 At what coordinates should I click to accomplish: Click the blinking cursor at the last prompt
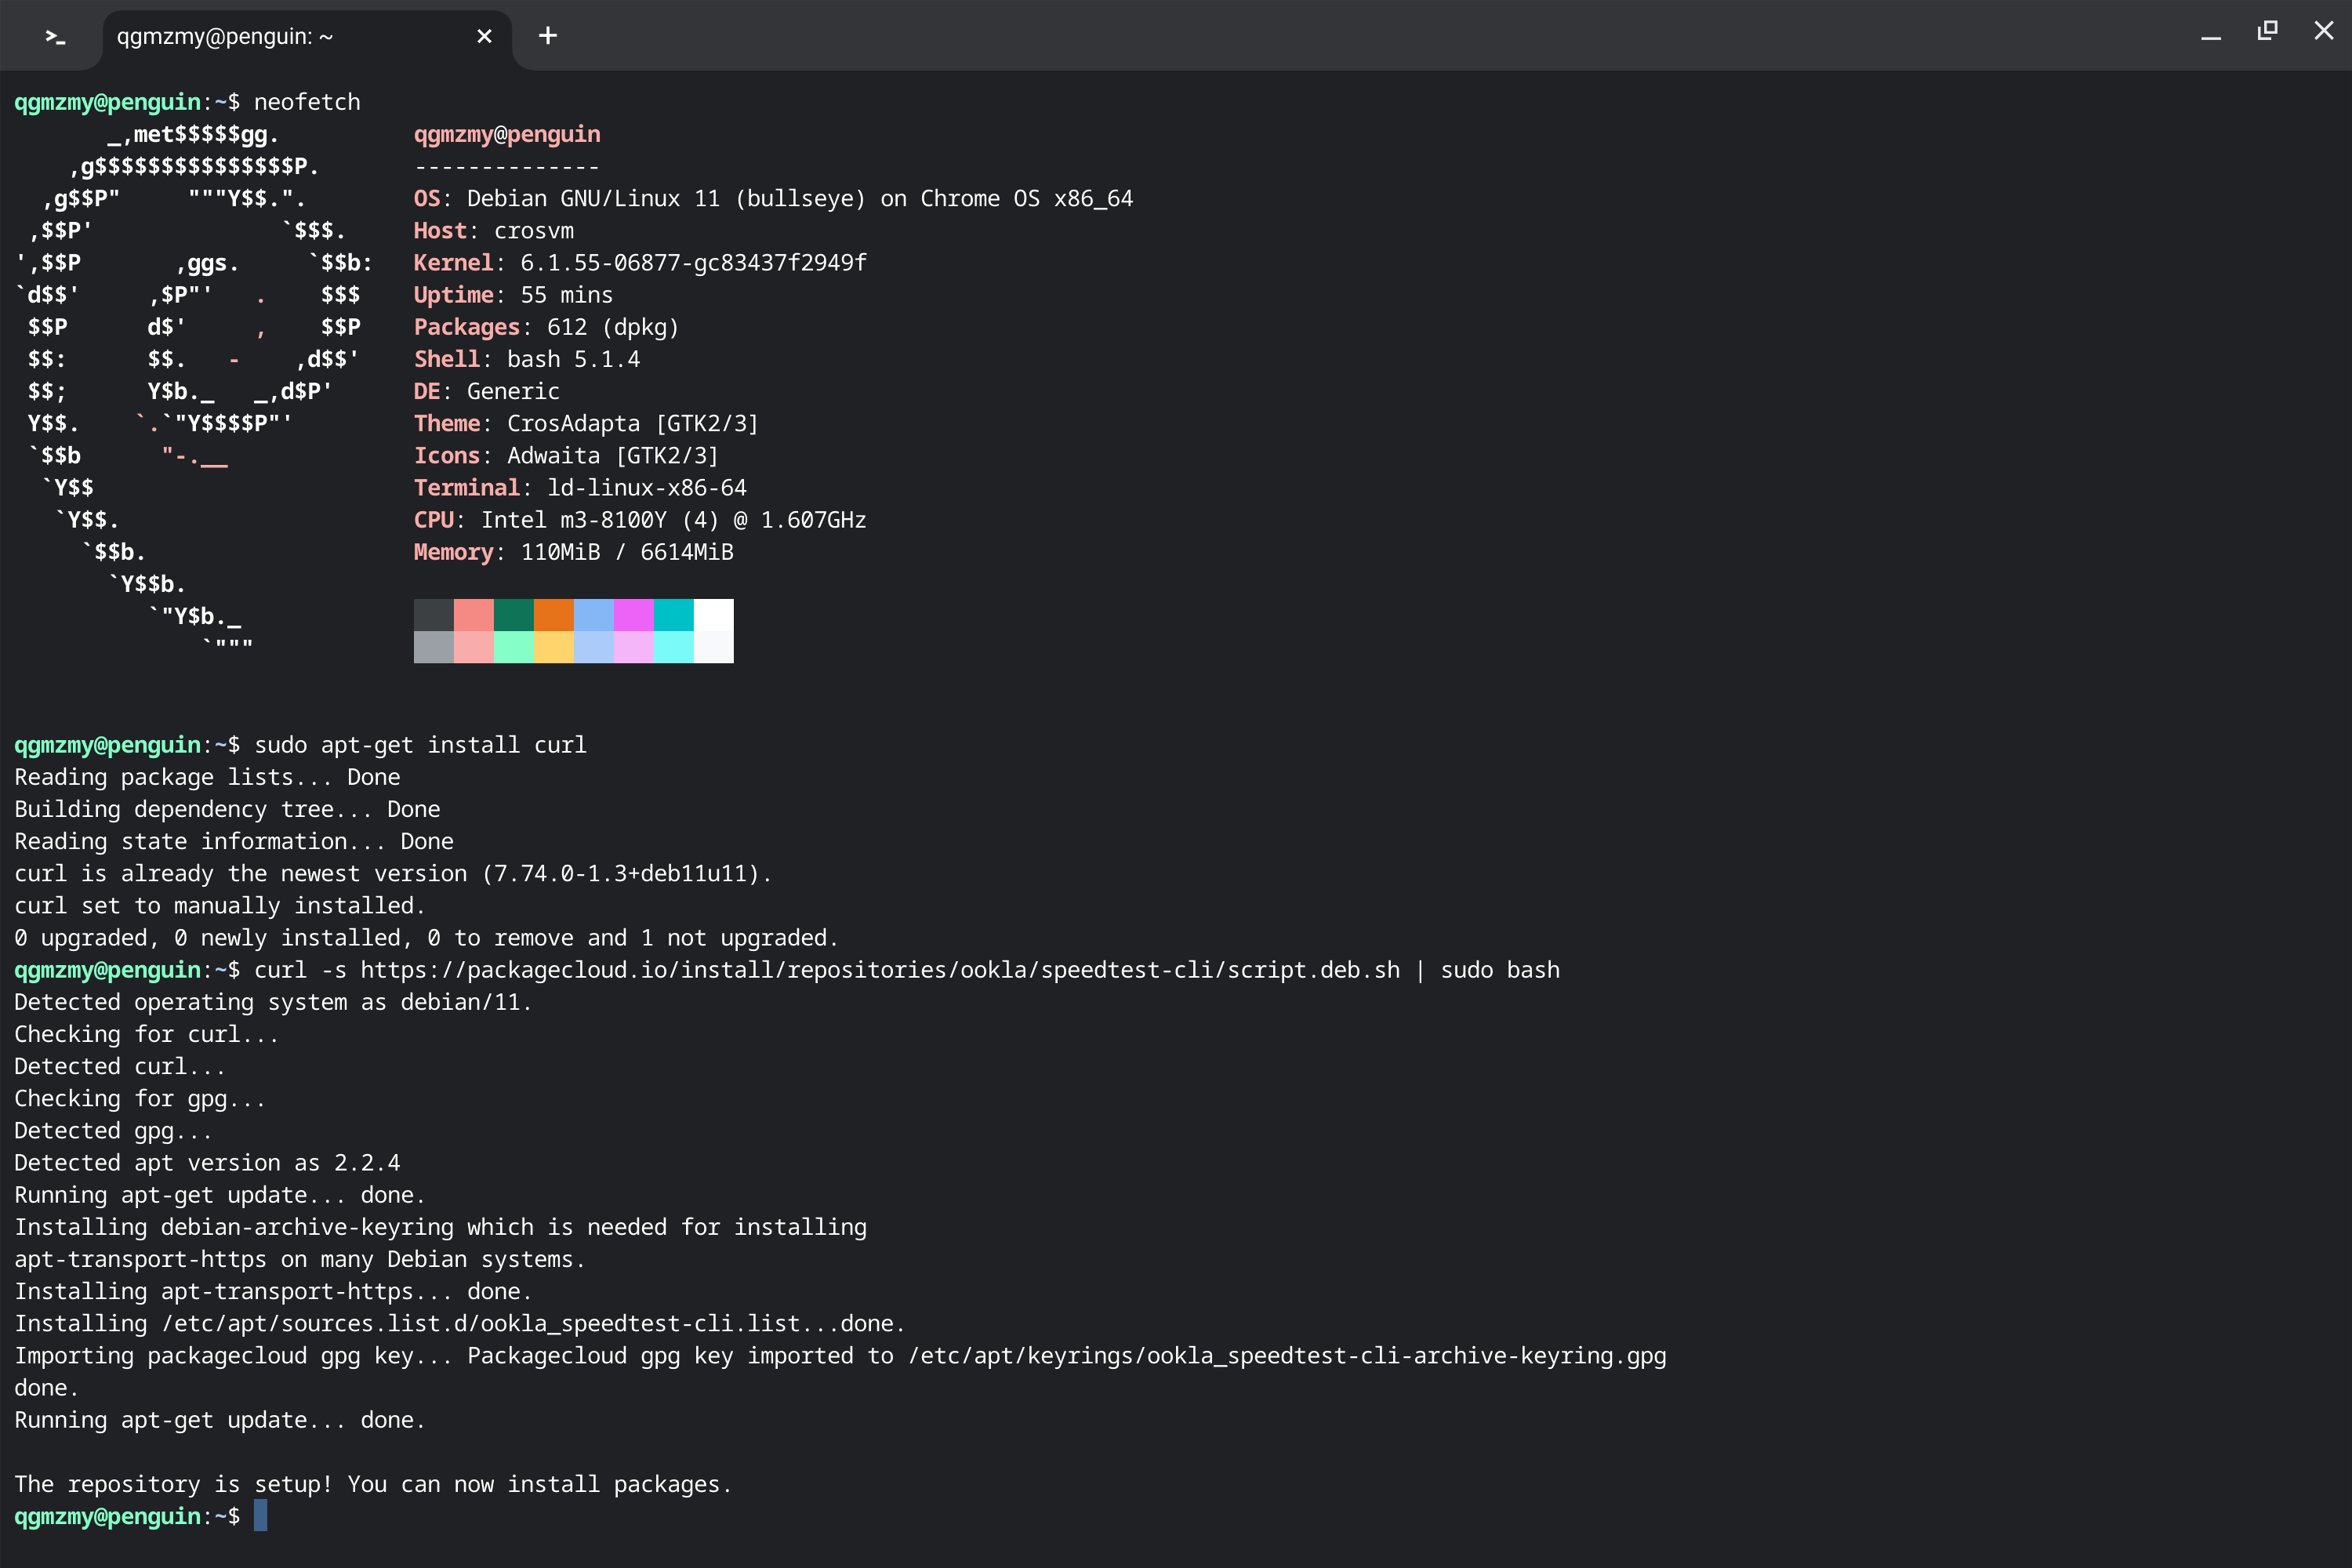(x=260, y=1515)
